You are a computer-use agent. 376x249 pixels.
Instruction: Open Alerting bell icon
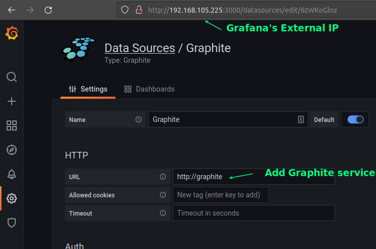(12, 174)
